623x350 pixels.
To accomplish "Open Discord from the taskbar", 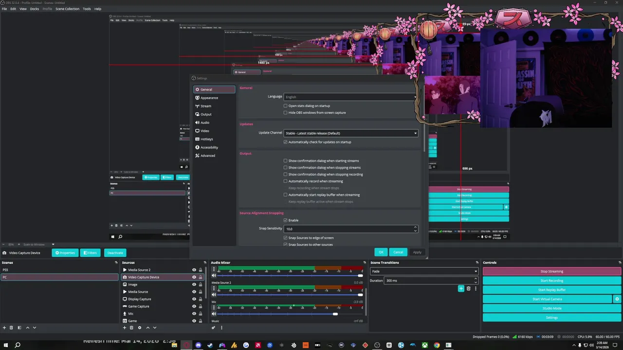I will point(198,345).
